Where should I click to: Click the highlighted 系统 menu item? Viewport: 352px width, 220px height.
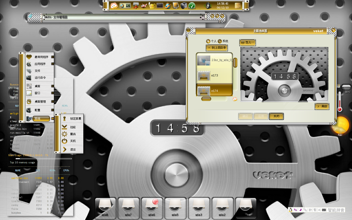pos(40,119)
